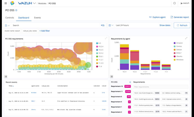Select the Dashboard tab
194x117 pixels.
coord(24,18)
